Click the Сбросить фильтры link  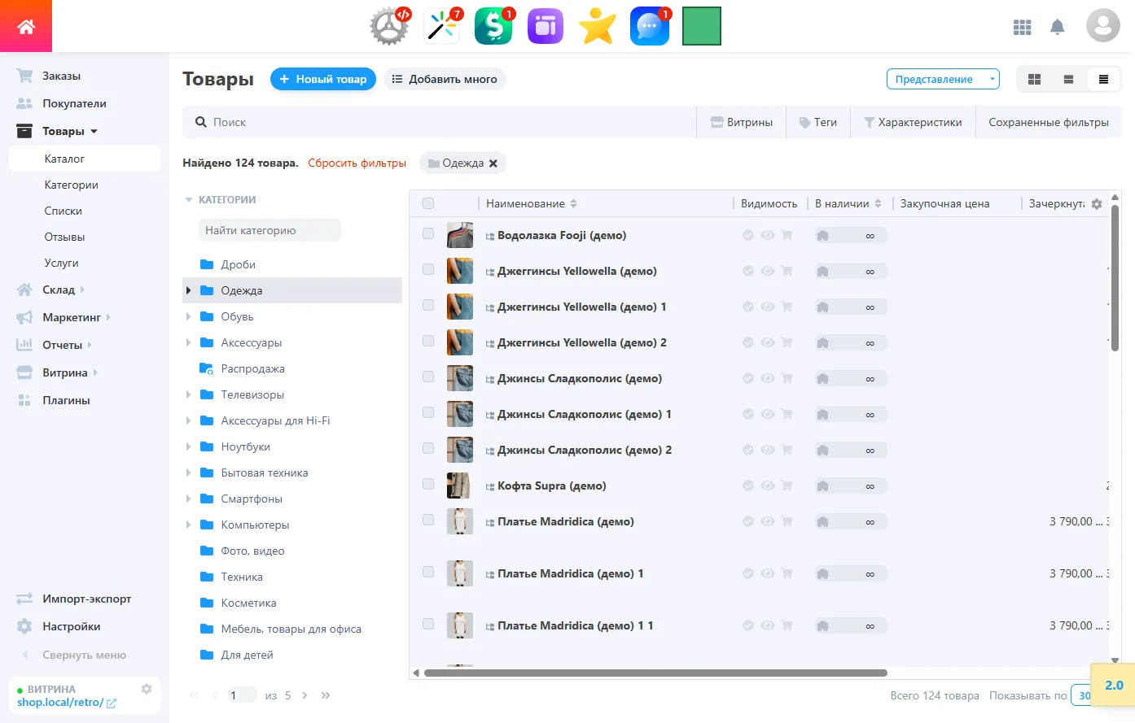357,163
